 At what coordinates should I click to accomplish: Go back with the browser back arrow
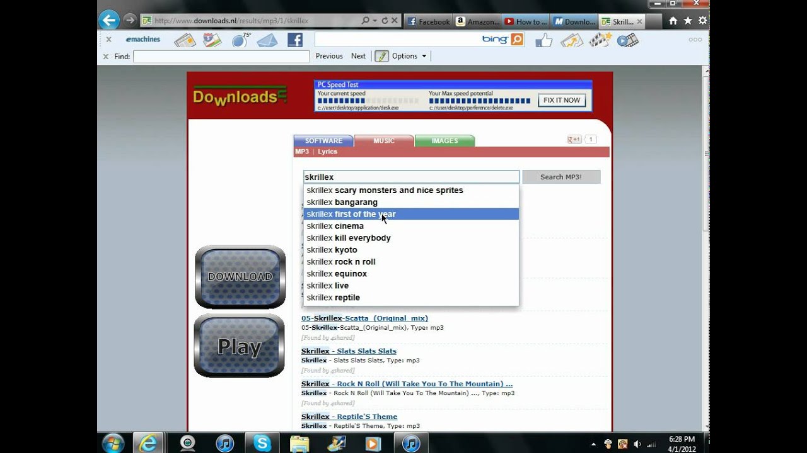(x=109, y=20)
